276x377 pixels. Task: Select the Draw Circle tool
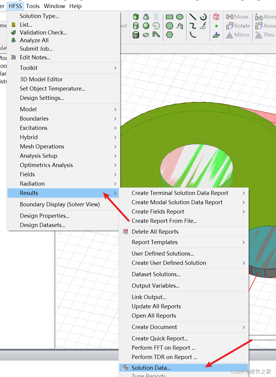coord(169,26)
